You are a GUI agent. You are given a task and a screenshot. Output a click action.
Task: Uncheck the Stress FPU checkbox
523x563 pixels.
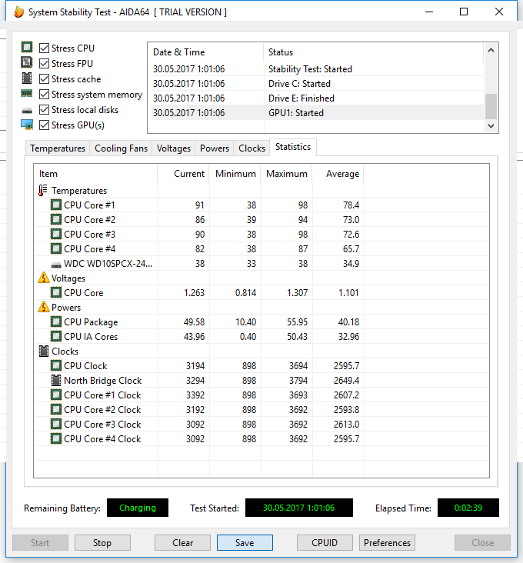[44, 64]
